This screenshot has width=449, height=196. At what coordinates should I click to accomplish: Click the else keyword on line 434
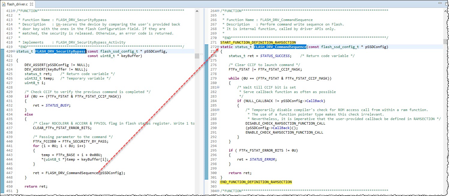29,114
